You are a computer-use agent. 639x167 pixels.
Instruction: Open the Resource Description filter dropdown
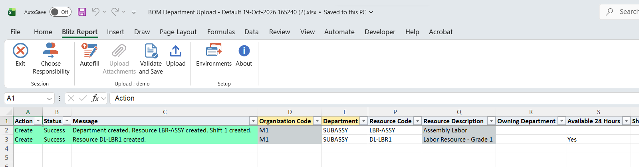(491, 121)
